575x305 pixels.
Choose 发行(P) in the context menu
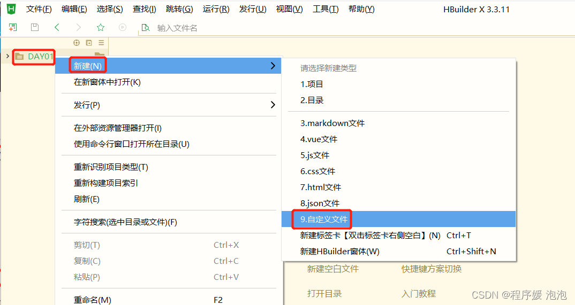[x=168, y=105]
